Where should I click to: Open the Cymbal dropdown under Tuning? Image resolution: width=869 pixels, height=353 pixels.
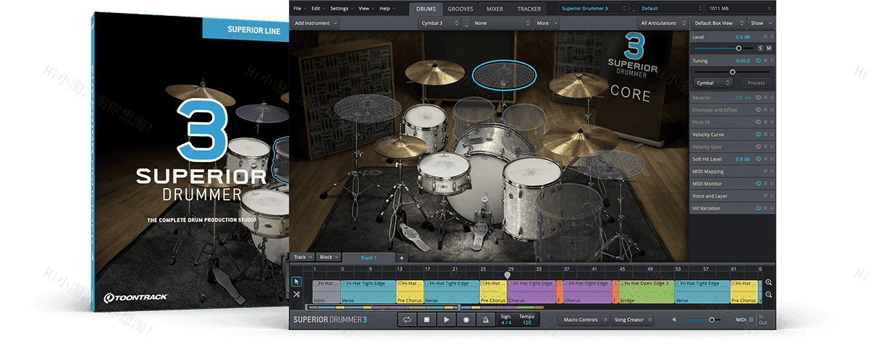(713, 82)
